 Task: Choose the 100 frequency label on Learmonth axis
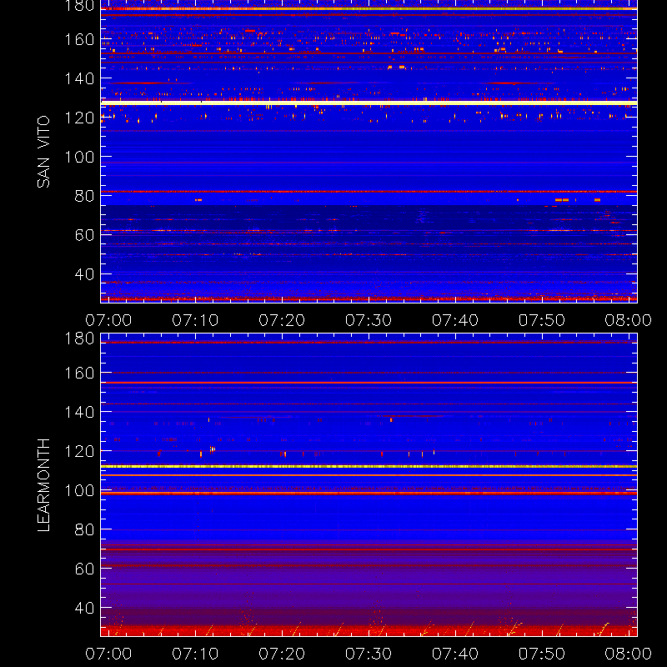79,490
